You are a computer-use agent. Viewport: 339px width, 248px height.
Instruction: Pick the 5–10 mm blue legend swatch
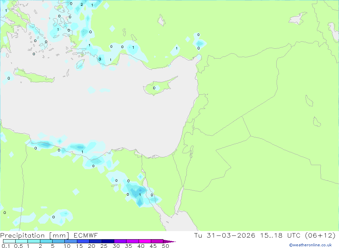coord(58,241)
